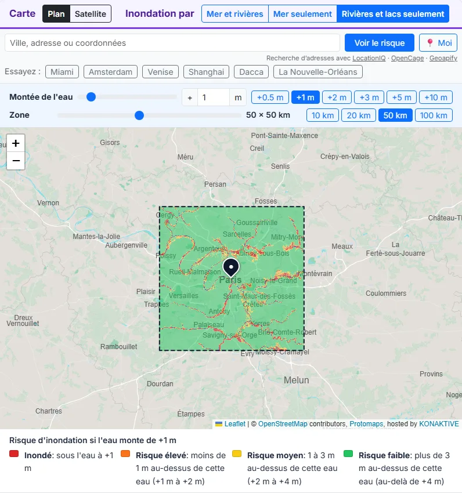Select Rivières et lacs seulement option
Viewport: 462px width, 493px height.
point(393,14)
